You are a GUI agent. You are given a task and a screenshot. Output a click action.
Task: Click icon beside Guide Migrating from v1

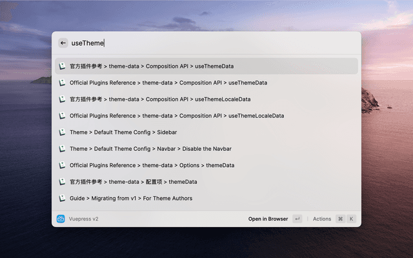[63, 198]
